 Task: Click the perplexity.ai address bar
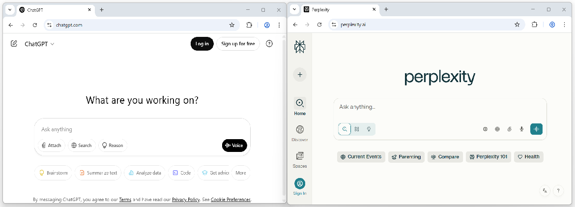coord(426,25)
